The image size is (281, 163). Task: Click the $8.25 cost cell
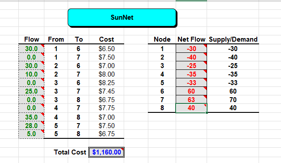pyautogui.click(x=107, y=83)
